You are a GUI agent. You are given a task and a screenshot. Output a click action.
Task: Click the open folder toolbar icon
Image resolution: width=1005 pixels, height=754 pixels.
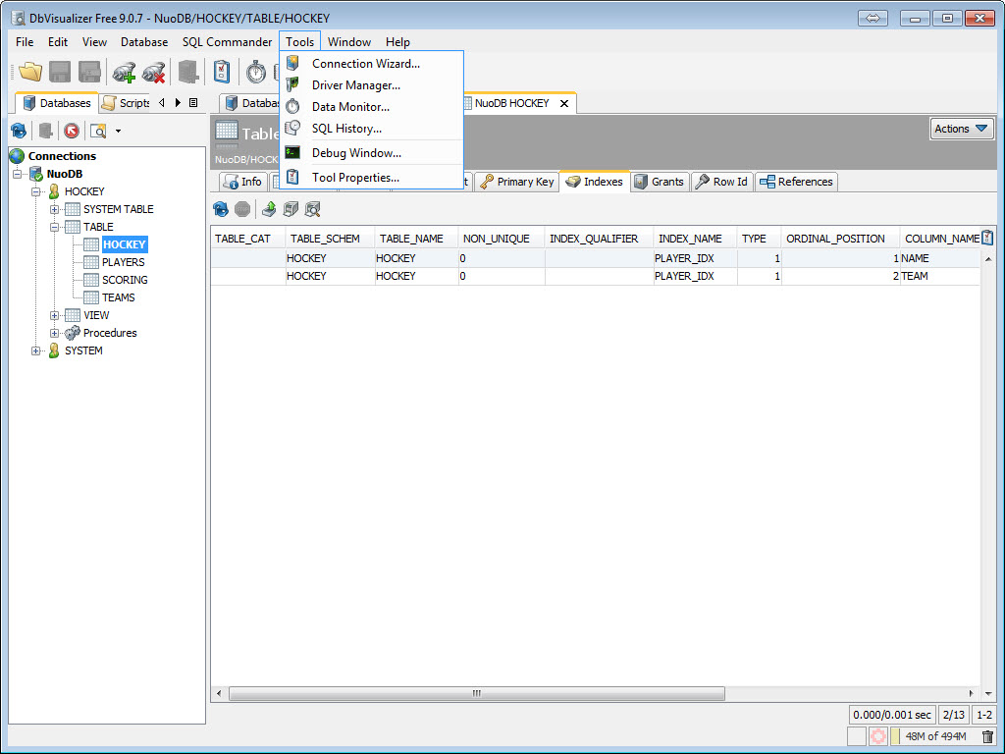point(30,72)
